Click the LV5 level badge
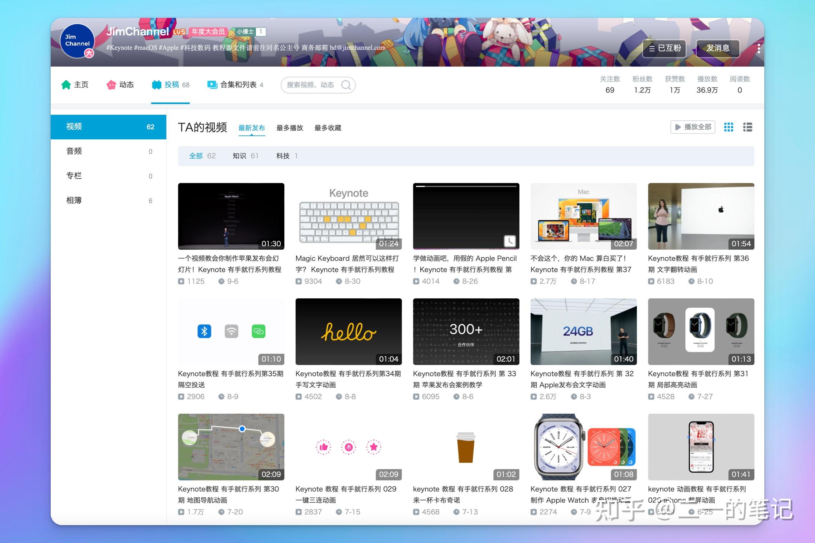The width and height of the screenshot is (815, 543). click(x=179, y=32)
